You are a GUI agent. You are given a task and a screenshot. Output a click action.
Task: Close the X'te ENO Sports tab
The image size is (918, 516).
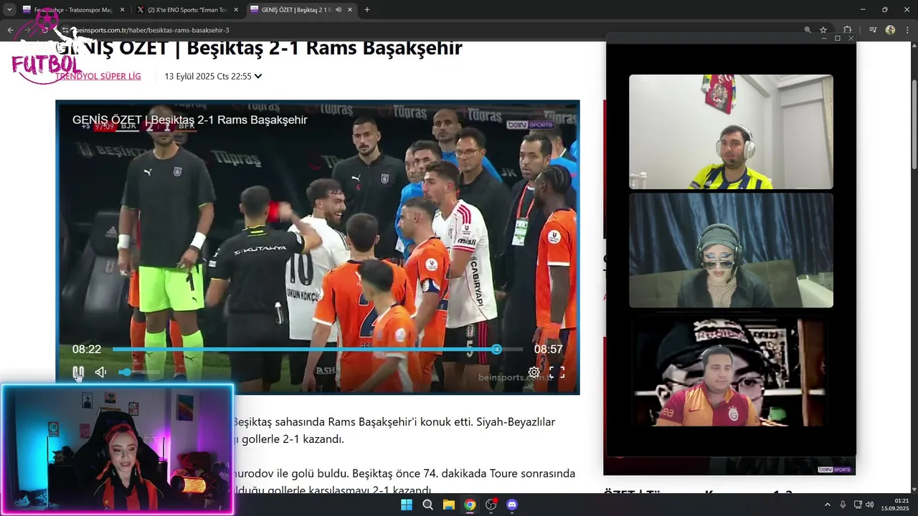click(x=236, y=10)
